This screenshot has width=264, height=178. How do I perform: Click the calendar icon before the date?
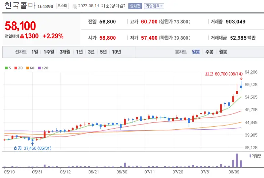(75, 7)
